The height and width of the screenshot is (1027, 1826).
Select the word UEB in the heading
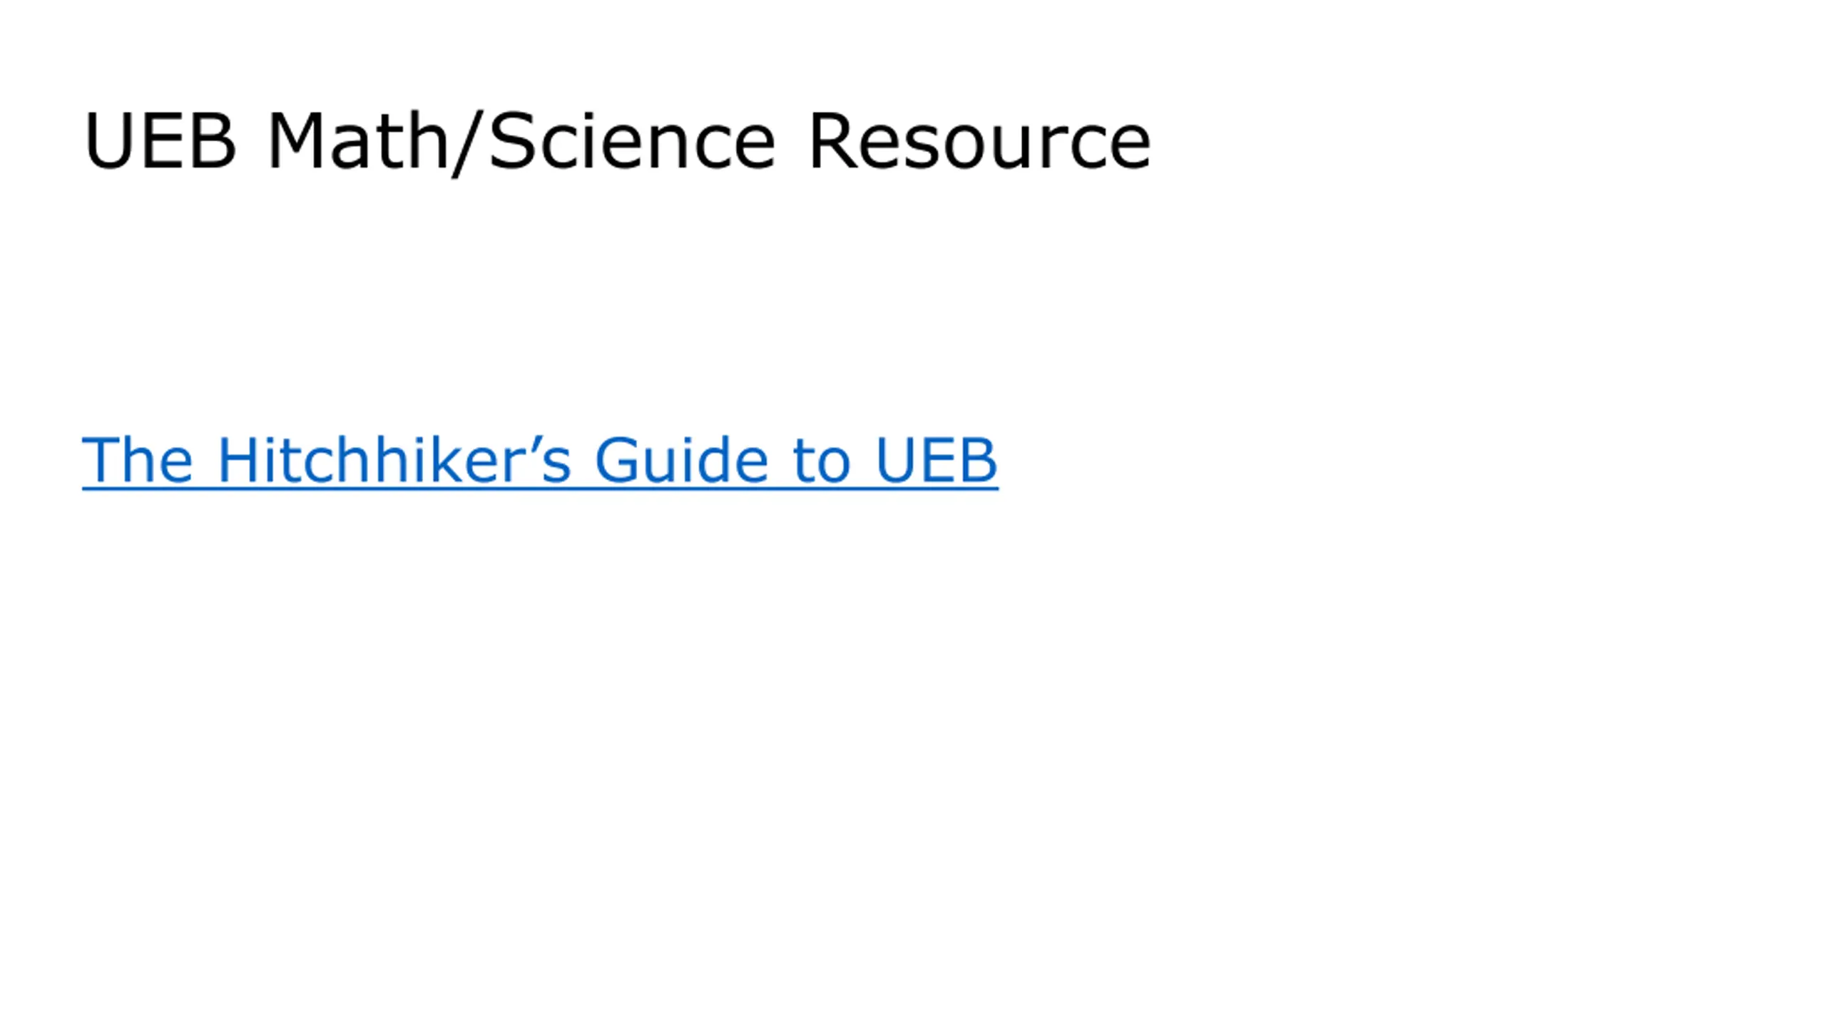point(159,142)
